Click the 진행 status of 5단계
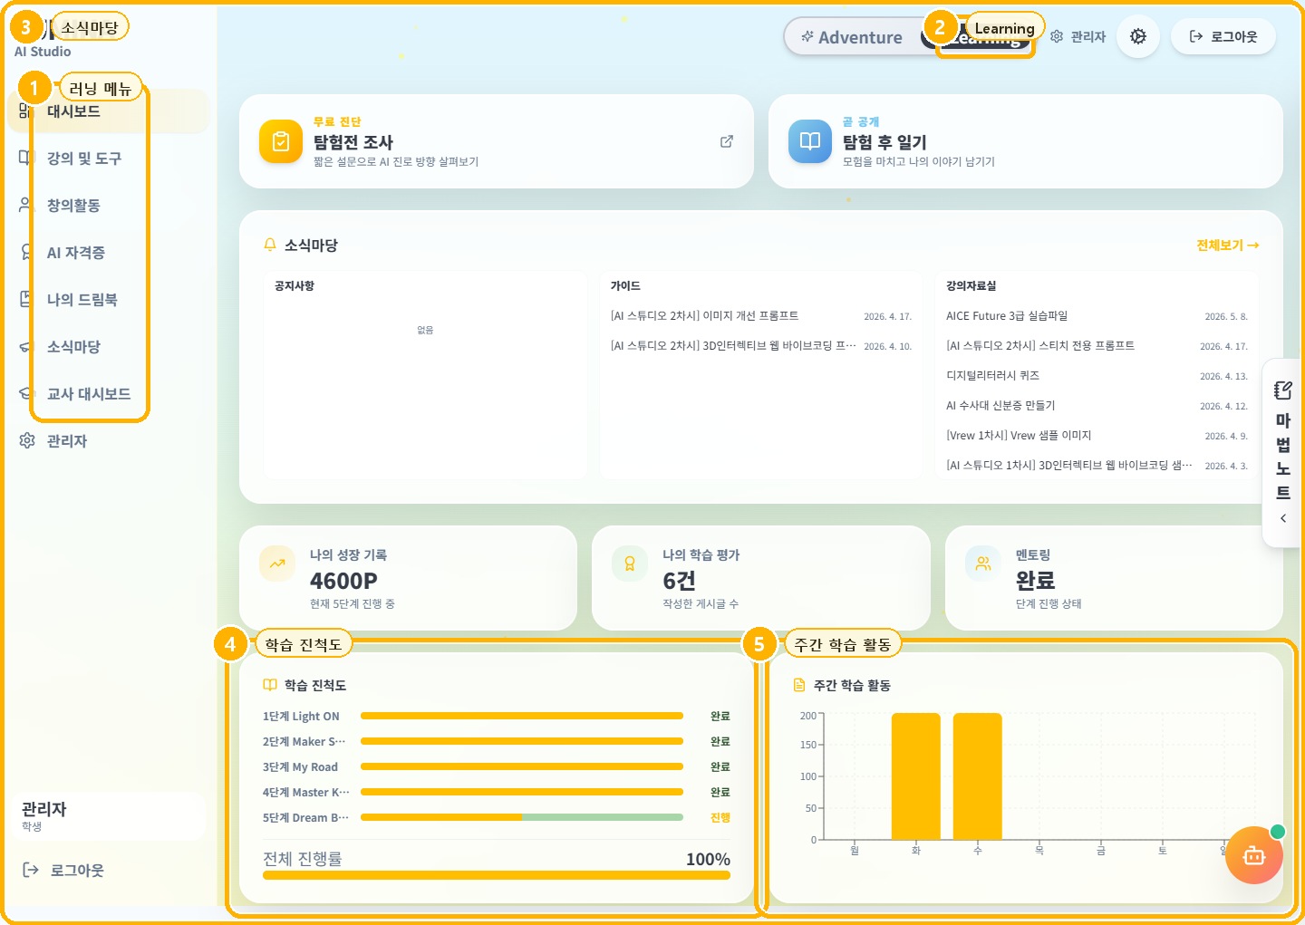 pyautogui.click(x=720, y=817)
